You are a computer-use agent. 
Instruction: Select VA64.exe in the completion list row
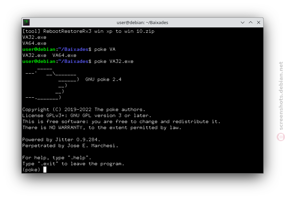click(64, 56)
